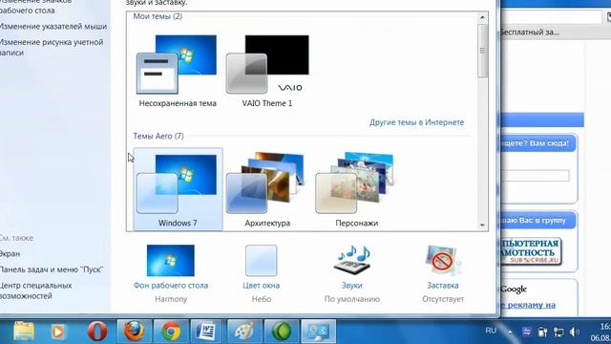Switch to Firefox in the taskbar
The image size is (611, 344).
[135, 332]
